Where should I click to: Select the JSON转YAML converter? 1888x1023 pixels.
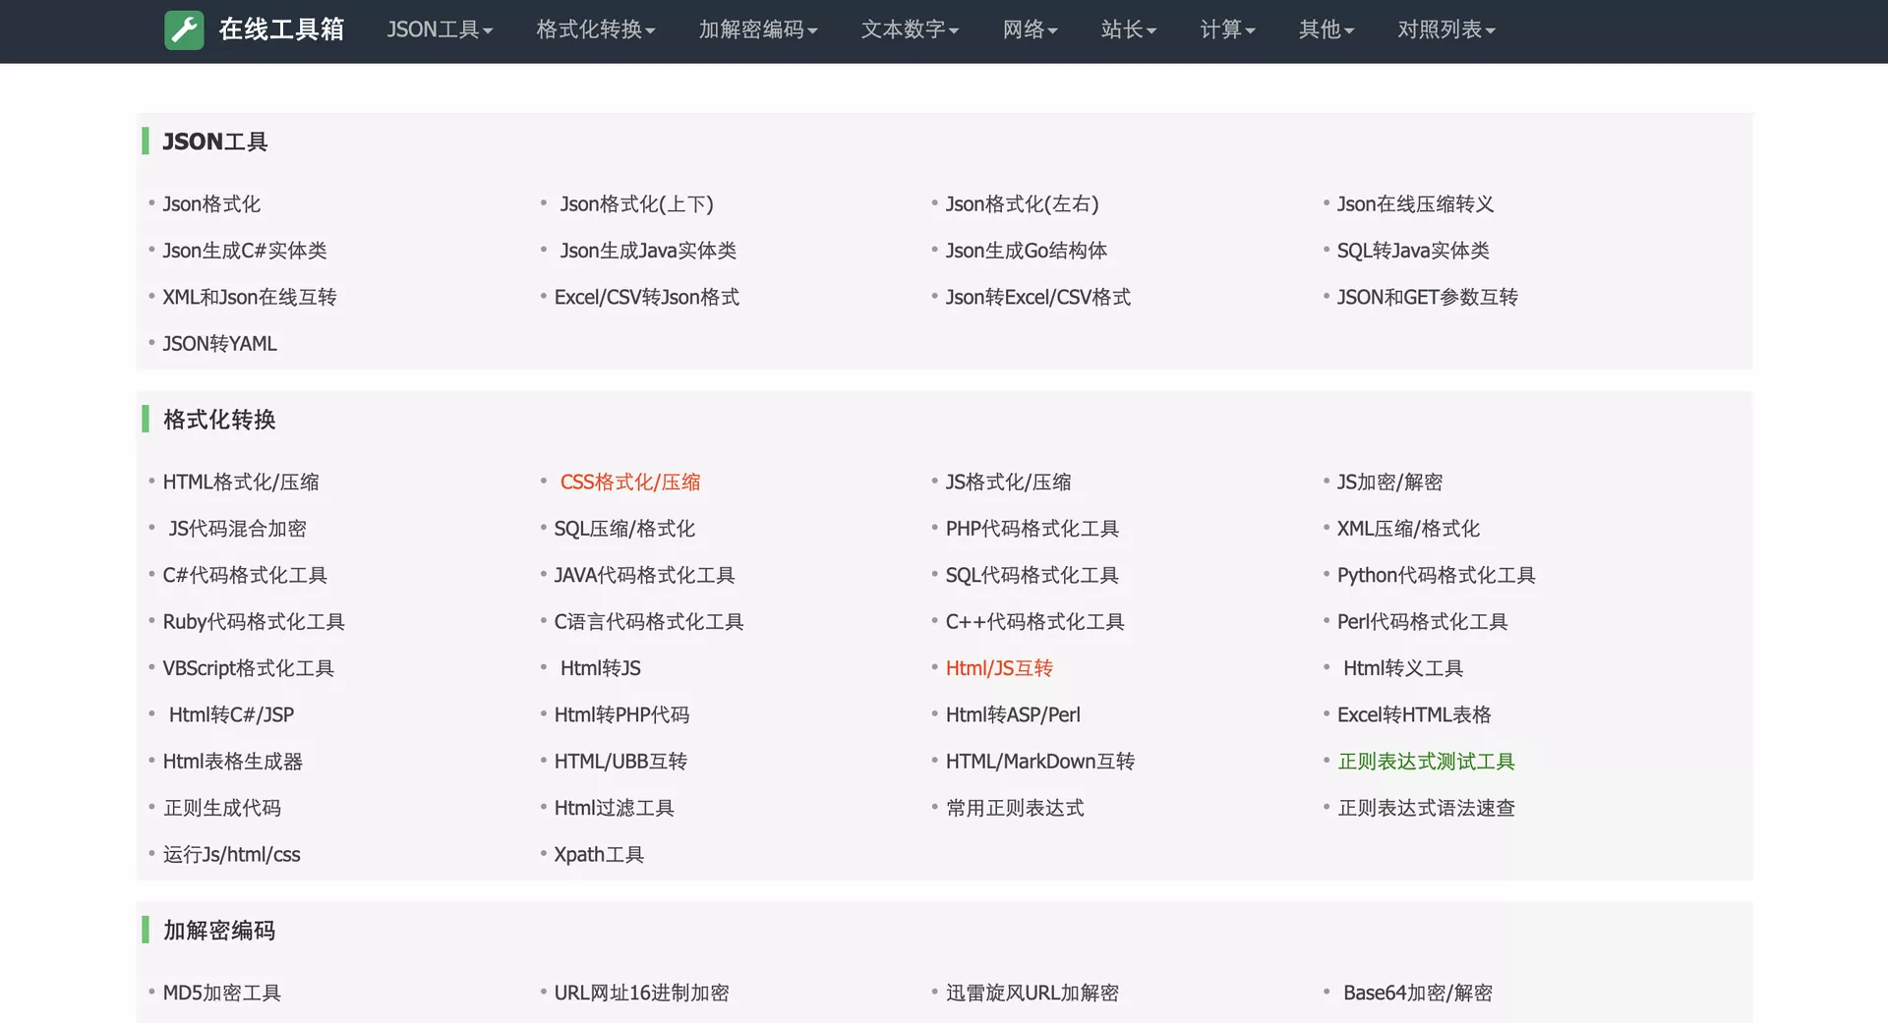pos(218,343)
